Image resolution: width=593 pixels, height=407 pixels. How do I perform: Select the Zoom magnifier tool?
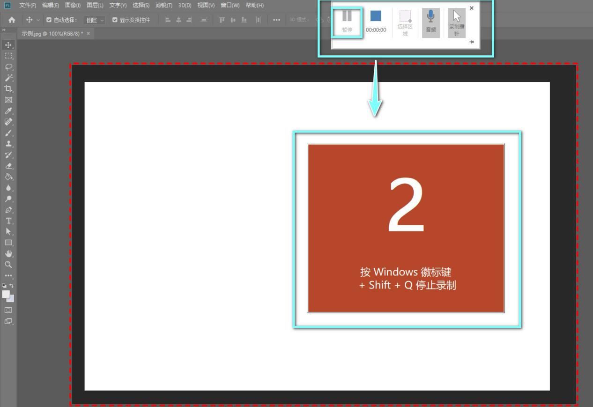tap(8, 264)
